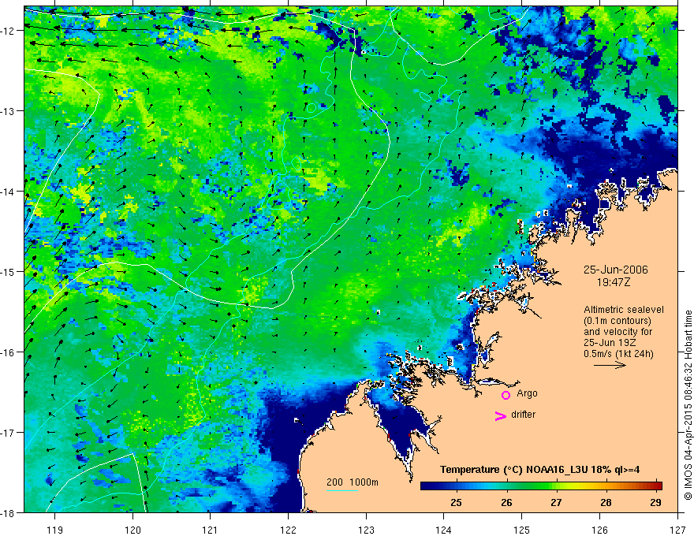Click the colorbar tick label 26
694x536 pixels.
click(506, 502)
